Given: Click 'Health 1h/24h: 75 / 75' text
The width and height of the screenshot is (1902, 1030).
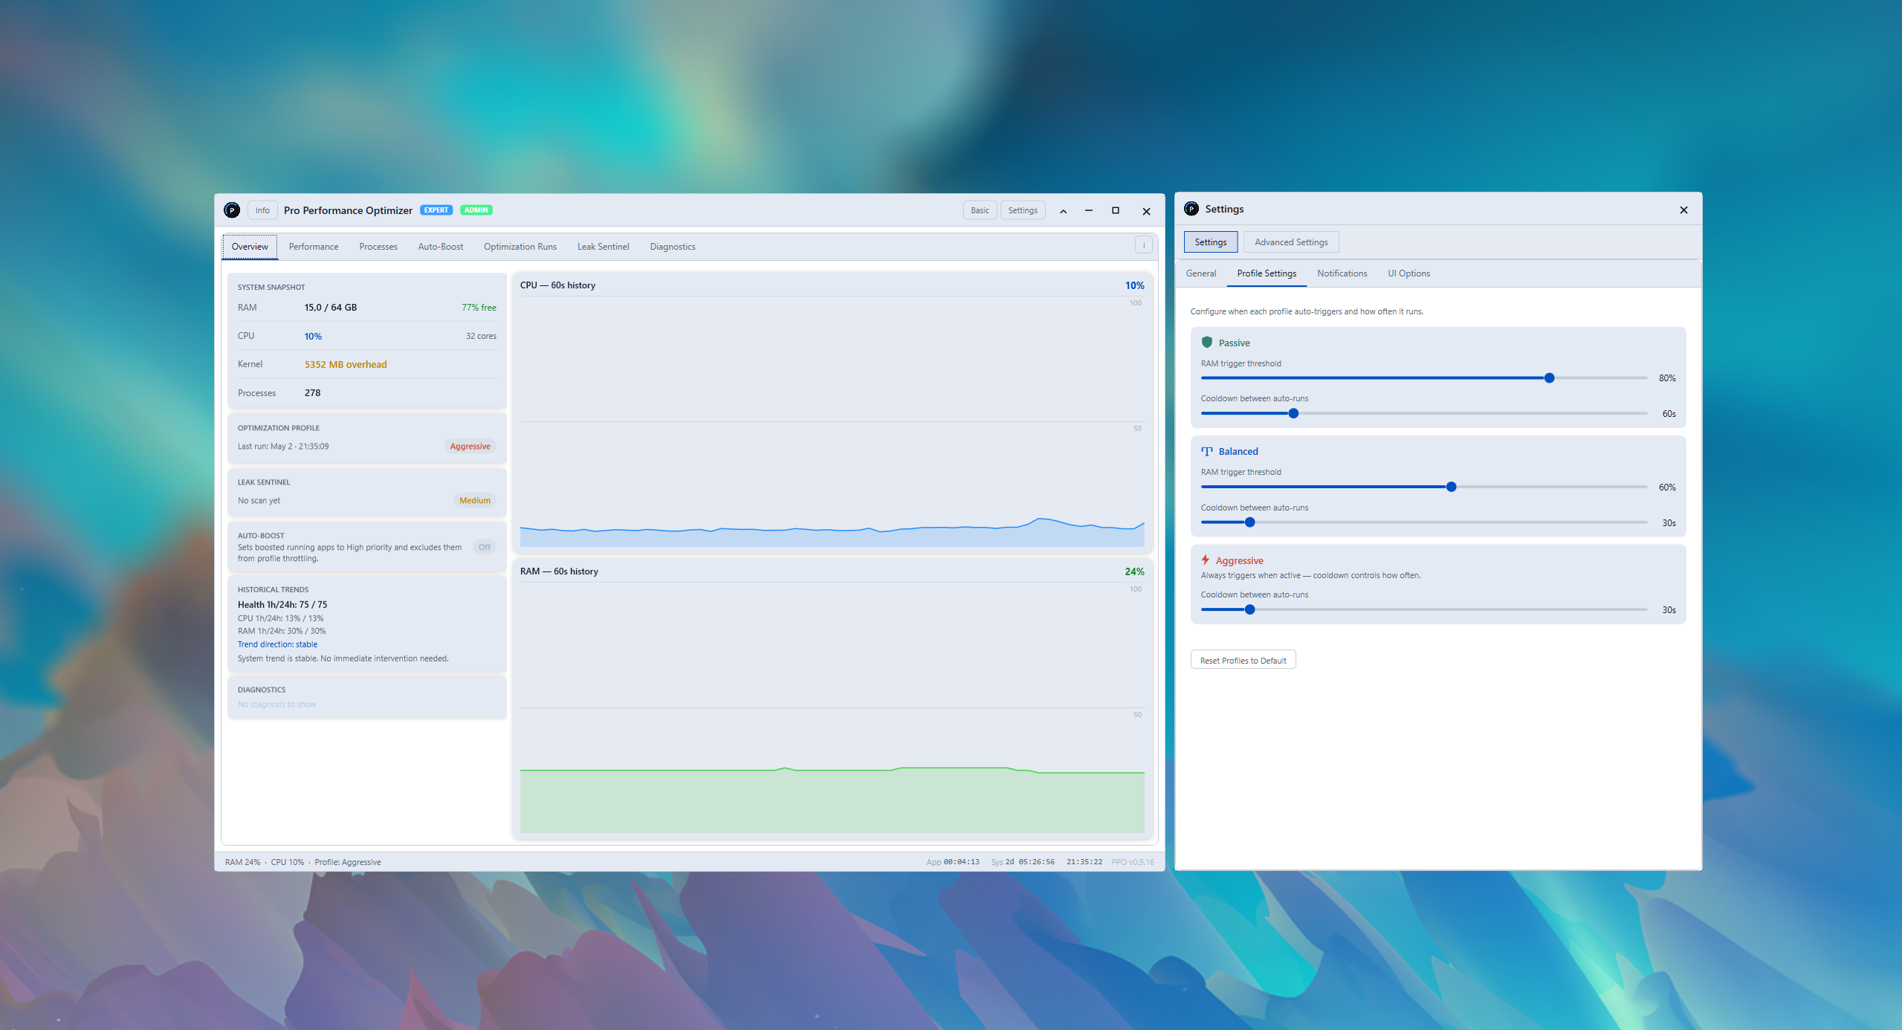Looking at the screenshot, I should coord(282,605).
